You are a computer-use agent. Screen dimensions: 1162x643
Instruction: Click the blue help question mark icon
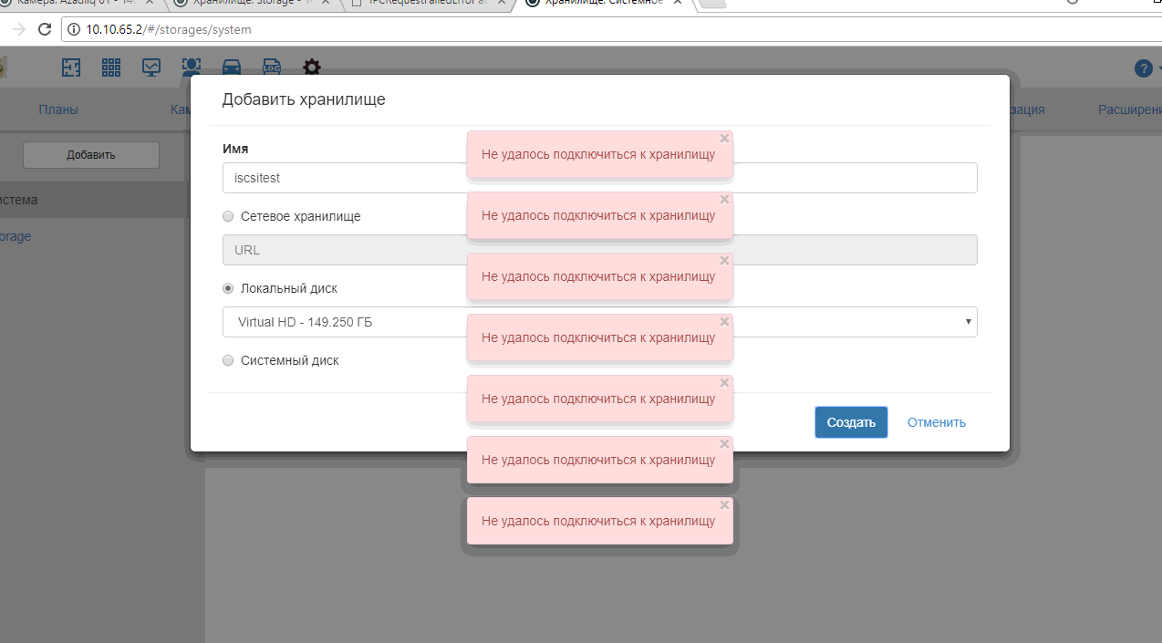tap(1143, 68)
